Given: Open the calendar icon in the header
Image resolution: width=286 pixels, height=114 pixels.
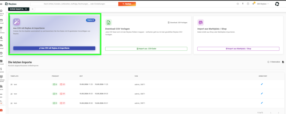Looking at the screenshot, I should [x=248, y=4].
